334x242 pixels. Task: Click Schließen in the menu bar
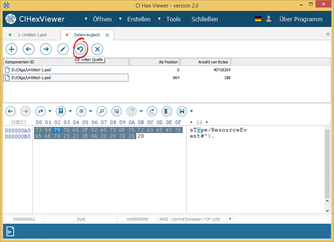[x=205, y=19]
